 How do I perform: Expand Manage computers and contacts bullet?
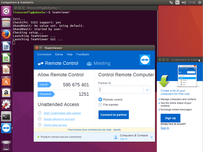[x=159, y=99]
